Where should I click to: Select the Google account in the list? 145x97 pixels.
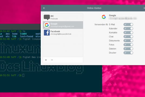[x=63, y=25]
